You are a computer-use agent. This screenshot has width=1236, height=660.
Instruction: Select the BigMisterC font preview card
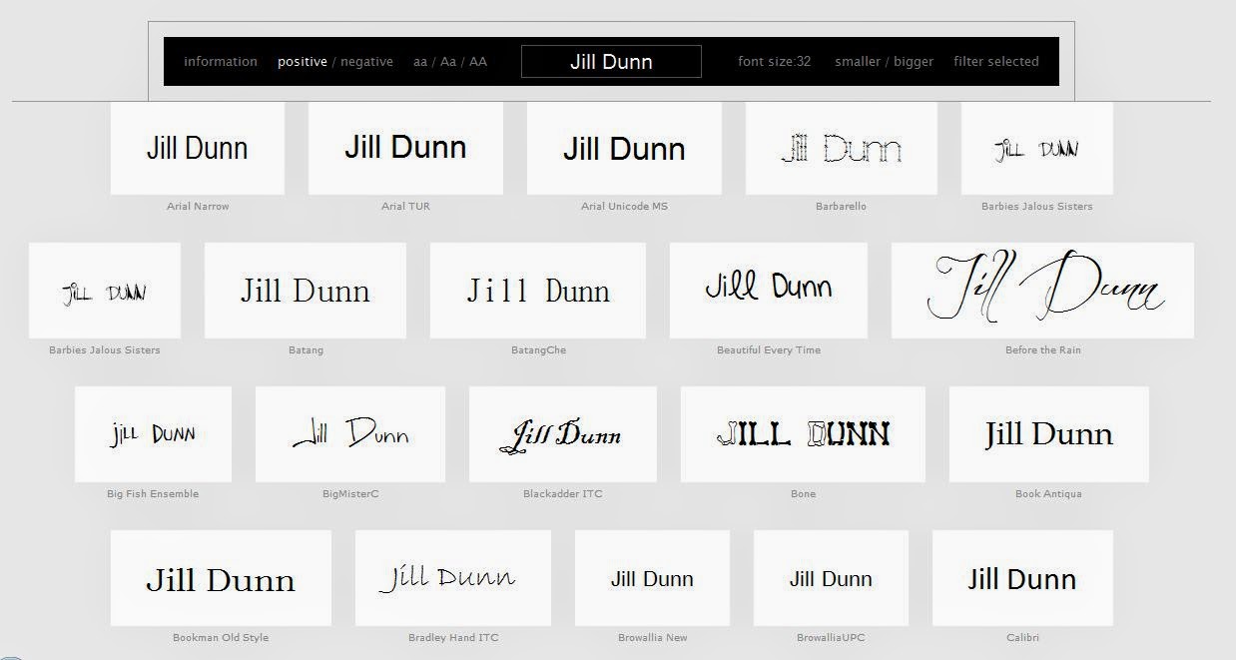(350, 434)
